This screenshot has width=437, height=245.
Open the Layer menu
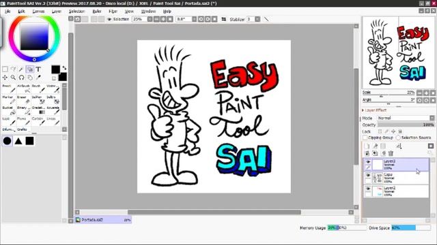[x=56, y=12]
